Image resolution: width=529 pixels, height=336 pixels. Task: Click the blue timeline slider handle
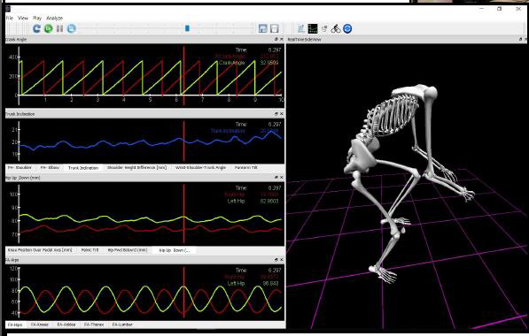point(187,28)
